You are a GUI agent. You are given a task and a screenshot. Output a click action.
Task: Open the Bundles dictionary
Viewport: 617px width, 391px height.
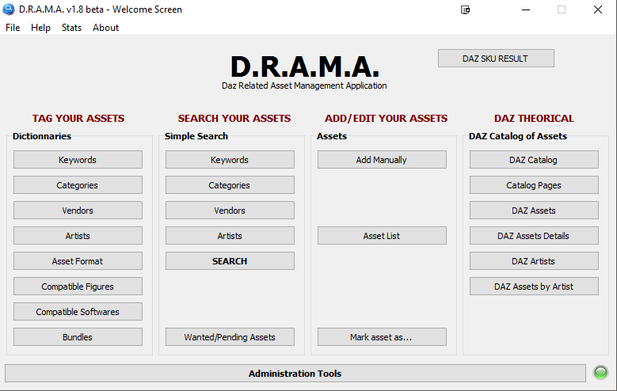point(78,337)
